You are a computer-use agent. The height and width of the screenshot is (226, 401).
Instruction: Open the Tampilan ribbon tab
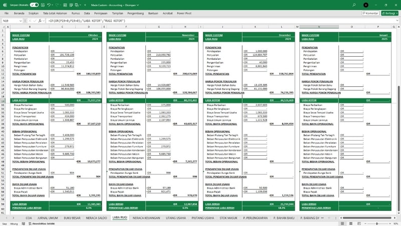117,13
